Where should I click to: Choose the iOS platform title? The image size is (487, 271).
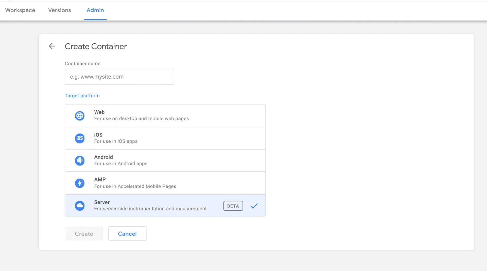click(x=98, y=135)
